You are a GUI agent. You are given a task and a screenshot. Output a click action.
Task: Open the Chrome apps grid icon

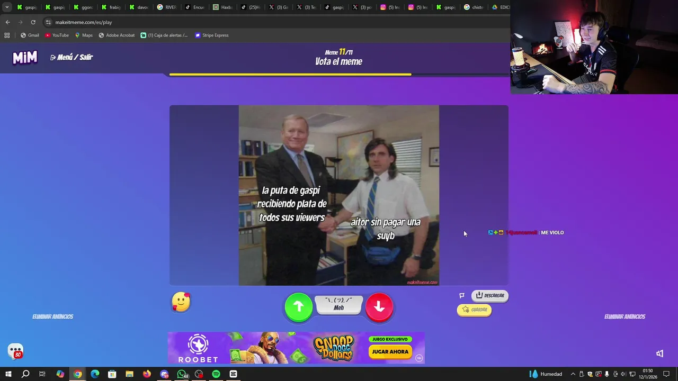(7, 35)
